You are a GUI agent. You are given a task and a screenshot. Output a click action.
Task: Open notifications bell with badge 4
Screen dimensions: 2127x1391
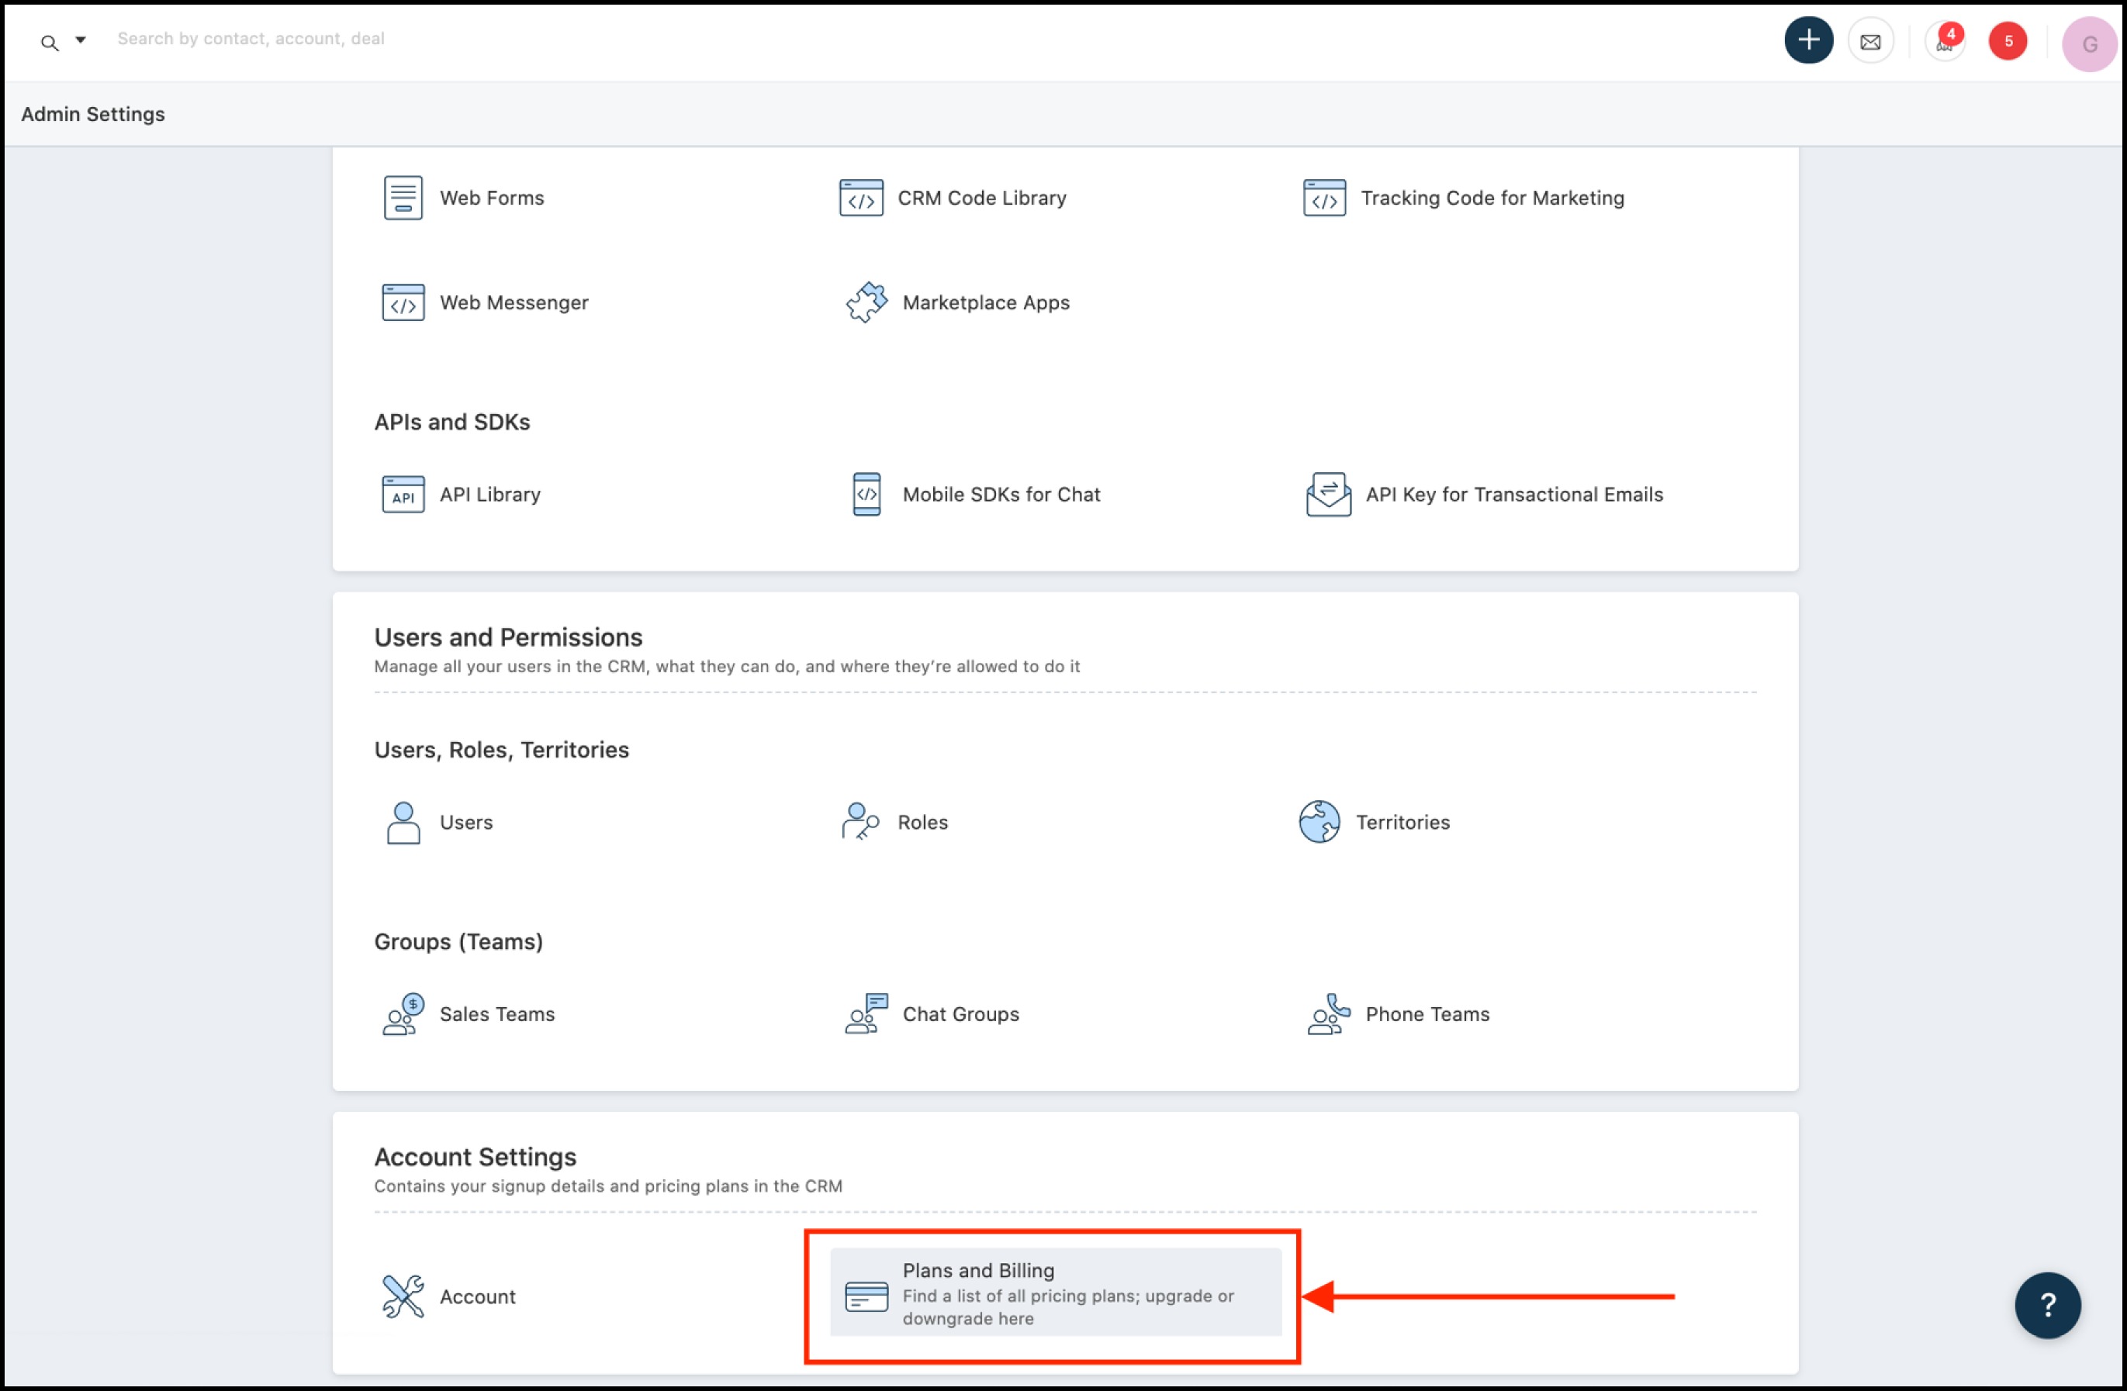1944,41
